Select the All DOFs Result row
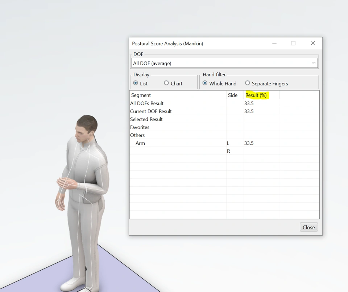 pos(147,103)
